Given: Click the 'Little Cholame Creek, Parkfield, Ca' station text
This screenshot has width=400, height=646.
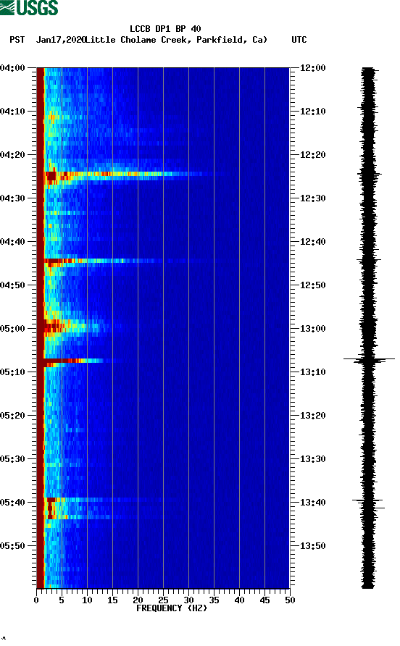Looking at the screenshot, I should (x=176, y=40).
